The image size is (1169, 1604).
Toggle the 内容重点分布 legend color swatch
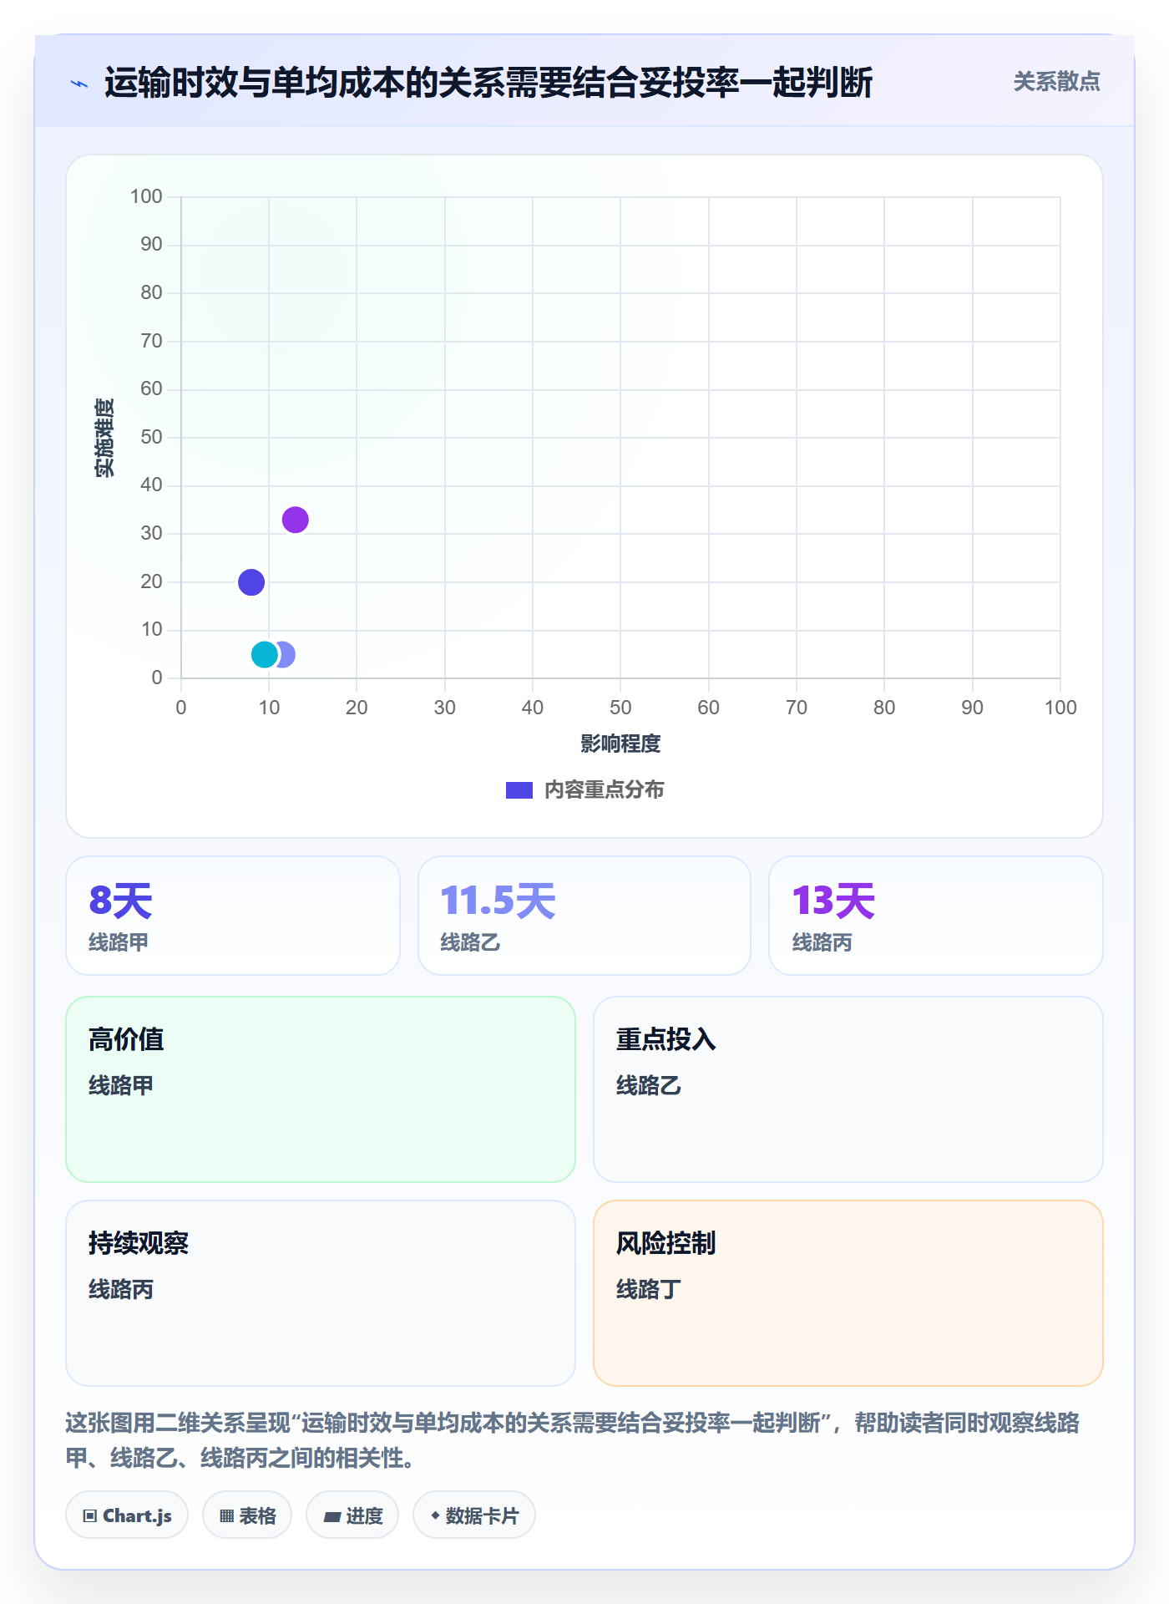point(519,790)
